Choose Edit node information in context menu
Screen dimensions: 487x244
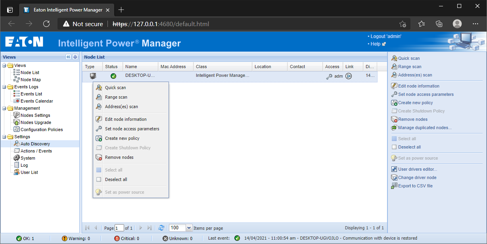[x=131, y=119]
